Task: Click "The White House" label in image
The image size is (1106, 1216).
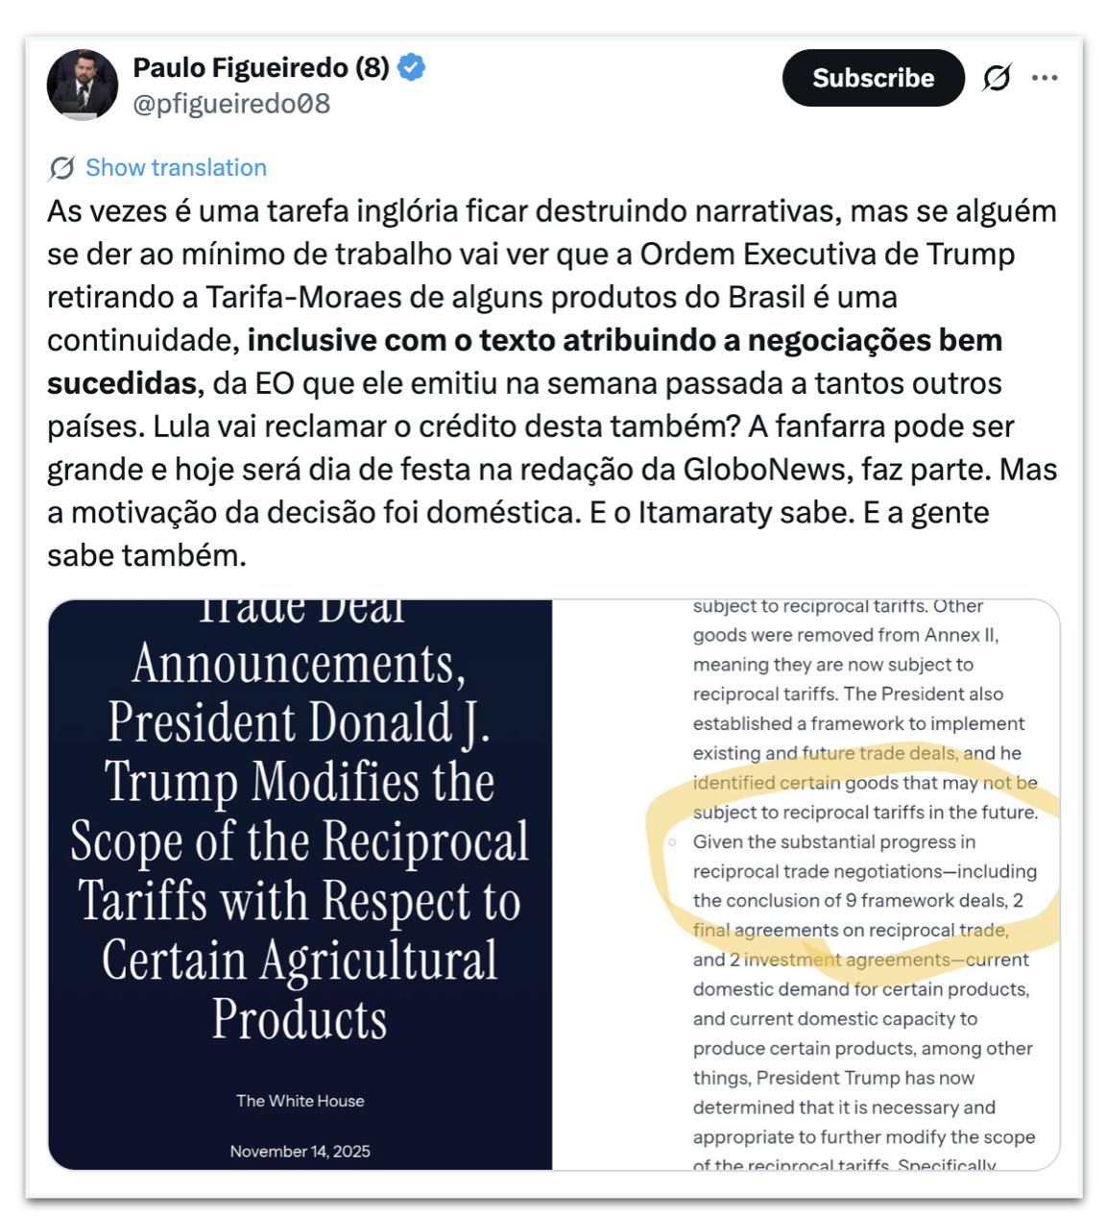Action: point(301,1101)
